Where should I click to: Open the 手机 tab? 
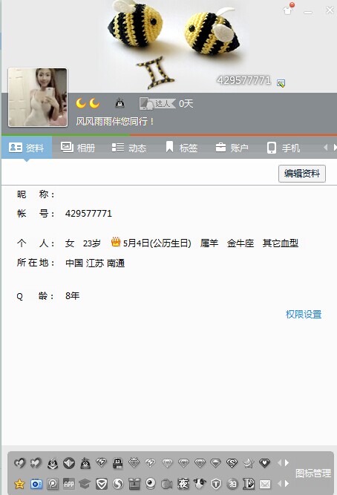point(284,148)
